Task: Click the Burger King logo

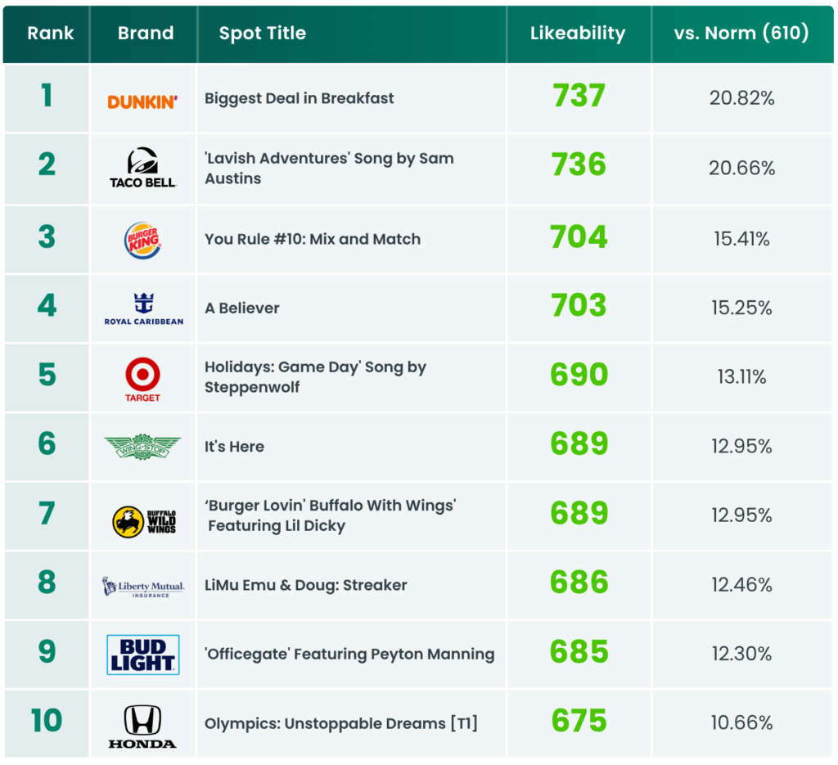Action: point(142,240)
